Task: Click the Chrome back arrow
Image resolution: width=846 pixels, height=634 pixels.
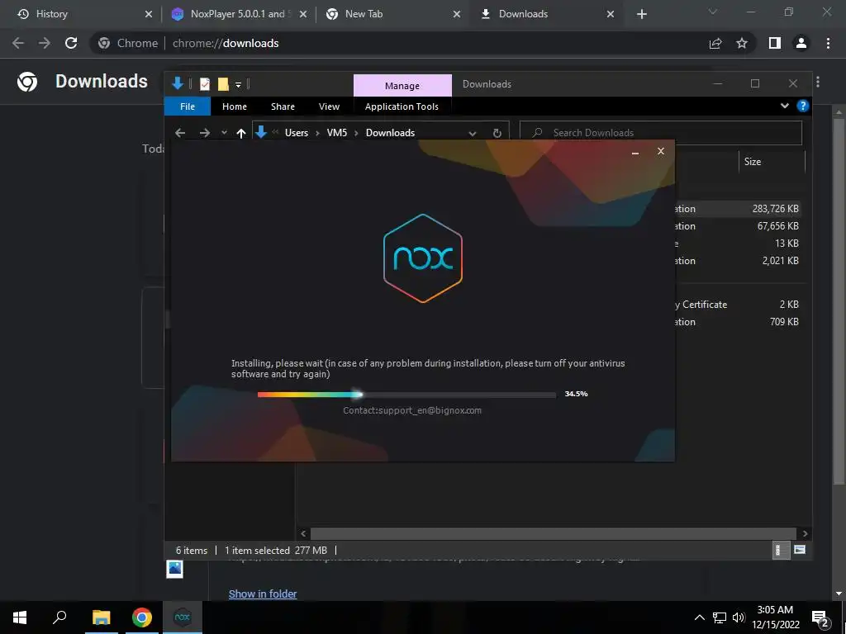Action: click(x=18, y=43)
